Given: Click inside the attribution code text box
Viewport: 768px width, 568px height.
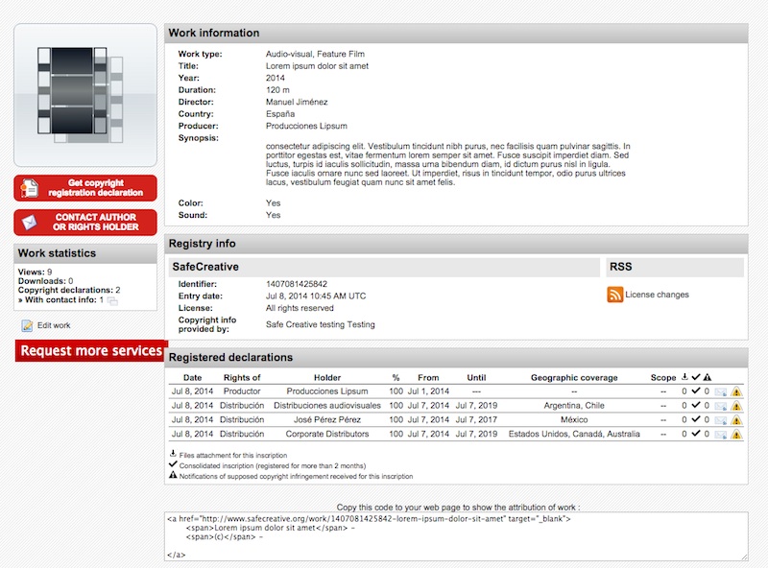Looking at the screenshot, I should click(456, 536).
